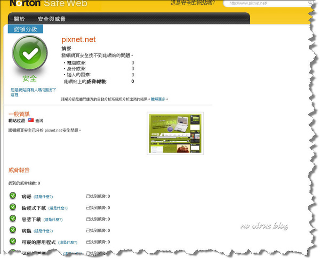Viewport: 320px width, 259px height.
Task: Click 已找到威脅 count in the 病蟲 row
Action: click(x=98, y=230)
